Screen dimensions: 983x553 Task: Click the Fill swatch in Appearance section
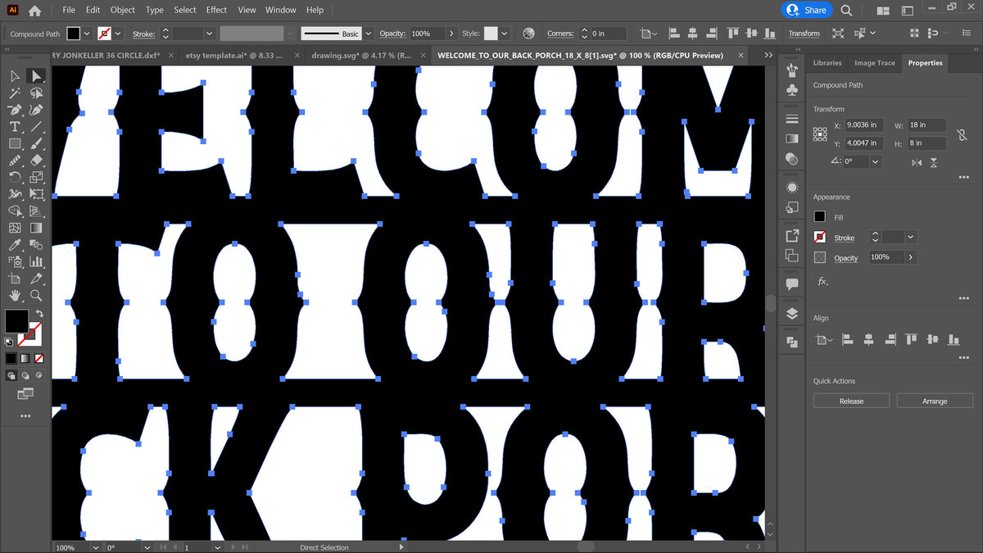click(819, 217)
